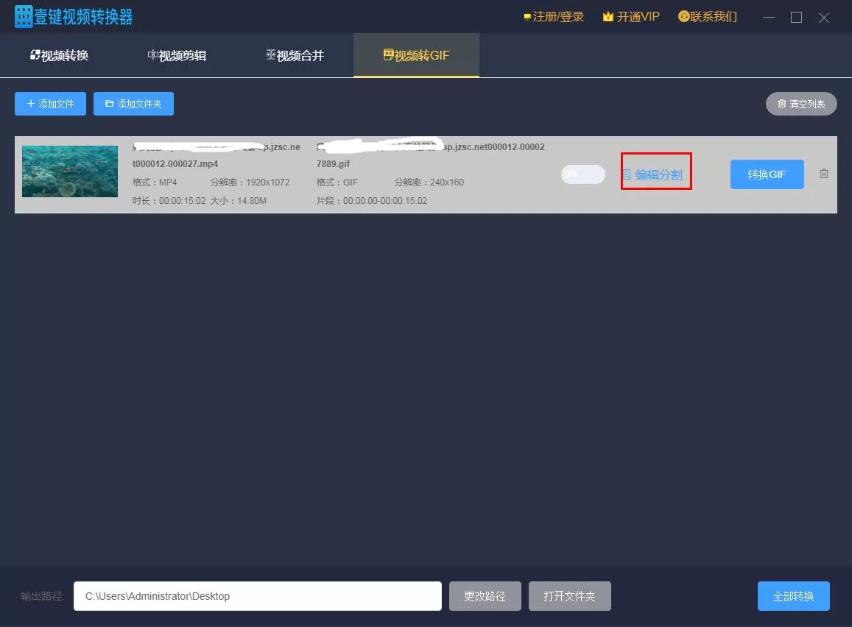Clear the list with 清空列表
852x627 pixels.
click(801, 104)
